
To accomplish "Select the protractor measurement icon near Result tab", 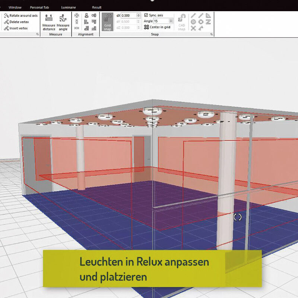I will tap(208, 16).
